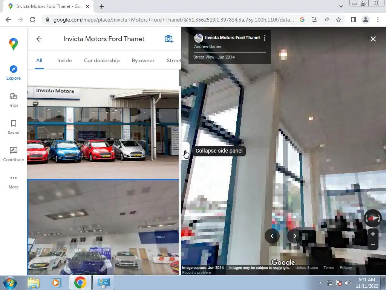Open the control panel taskbar icon
386x290 pixels.
(x=103, y=282)
